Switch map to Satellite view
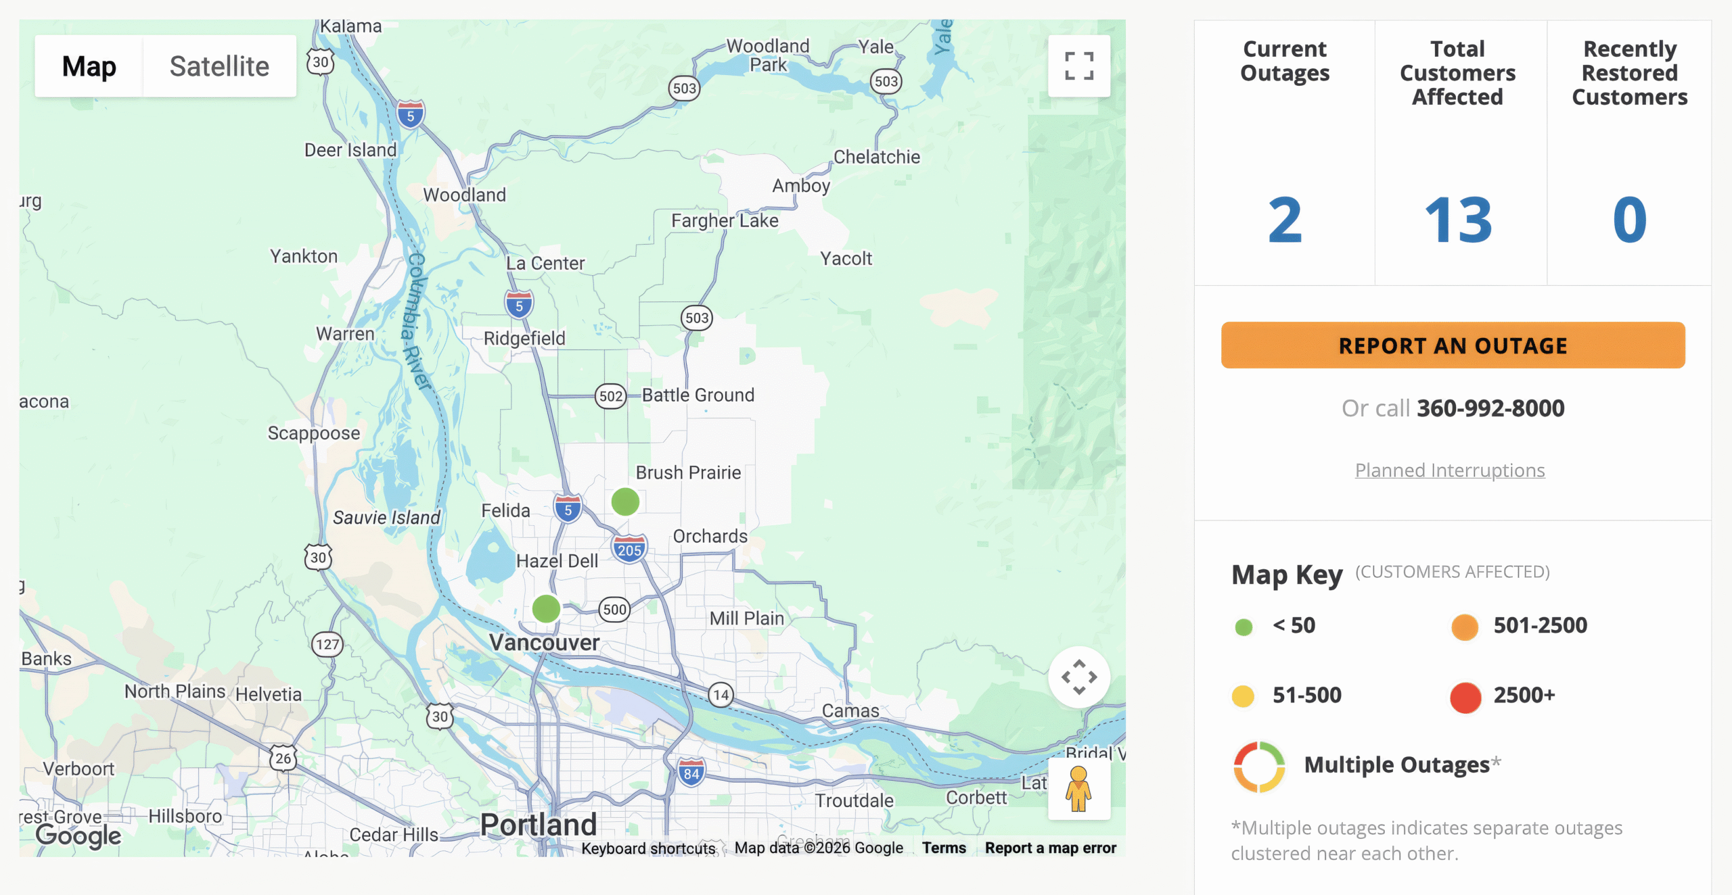 [x=219, y=66]
